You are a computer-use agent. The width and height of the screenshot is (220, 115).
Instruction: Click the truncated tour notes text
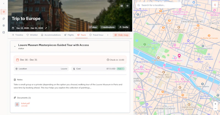point(68,86)
